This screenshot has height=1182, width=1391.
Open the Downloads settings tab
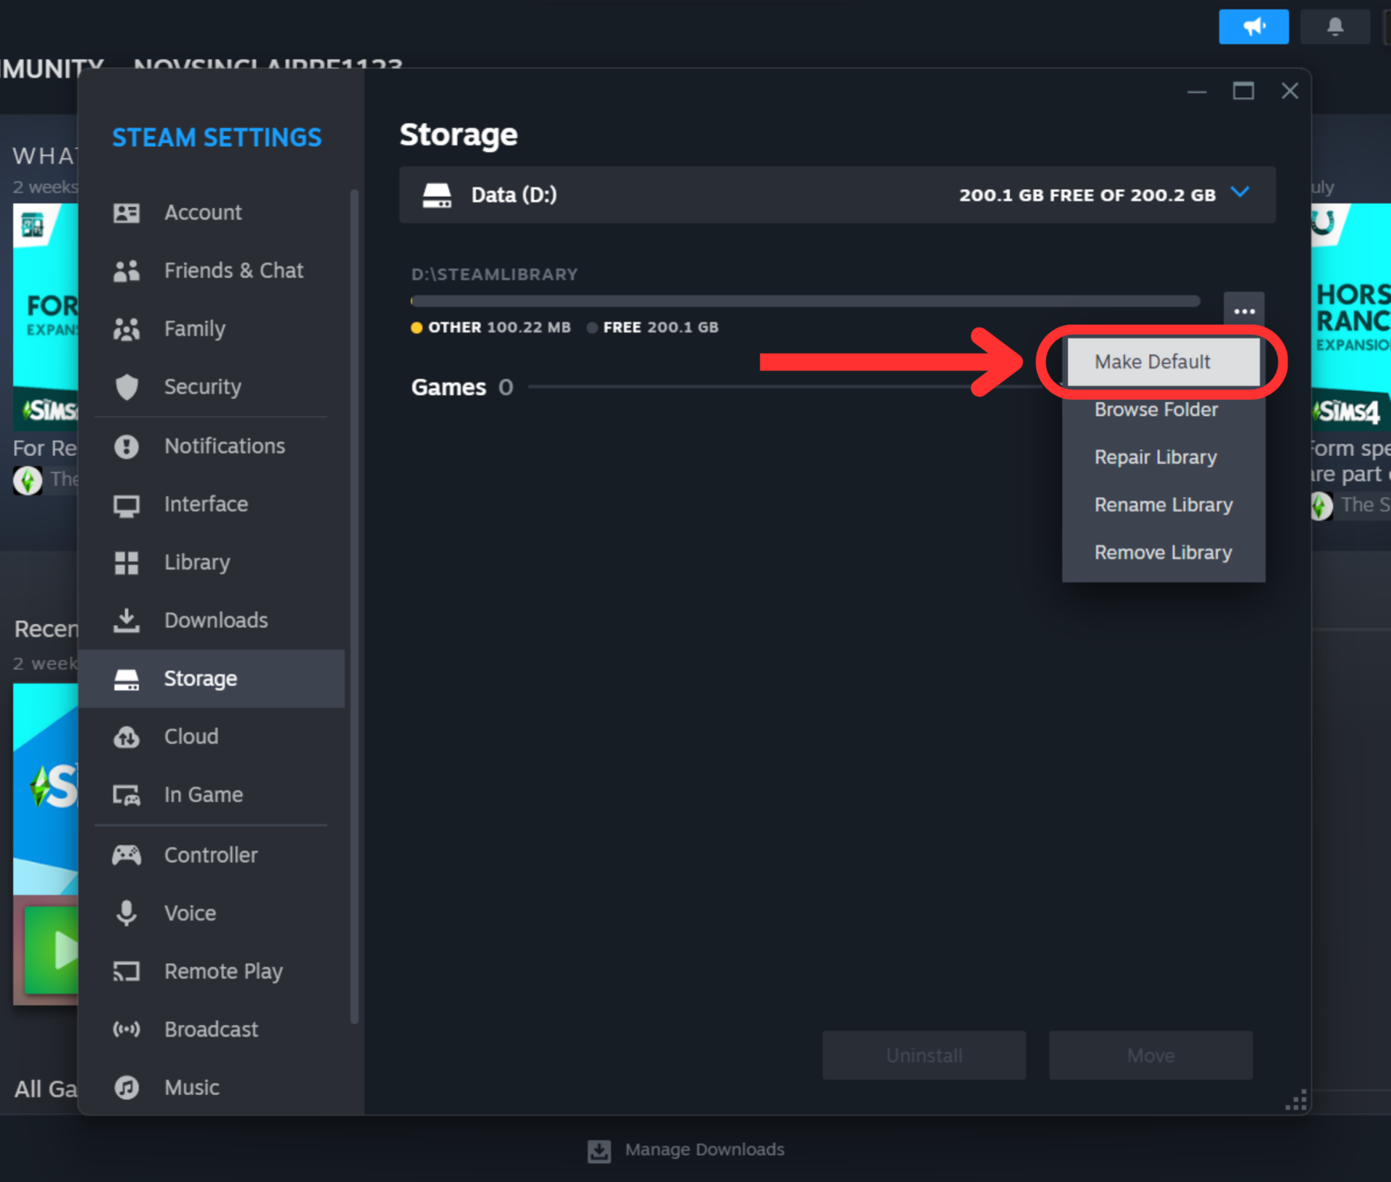click(215, 620)
